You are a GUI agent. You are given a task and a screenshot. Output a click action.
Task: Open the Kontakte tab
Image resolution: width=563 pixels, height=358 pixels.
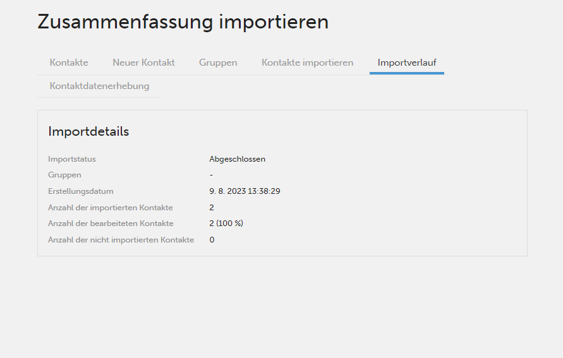(x=69, y=63)
